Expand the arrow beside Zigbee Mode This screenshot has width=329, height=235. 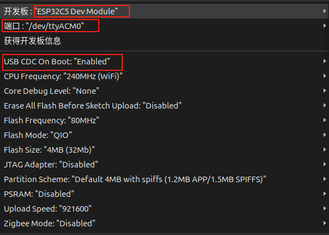[x=325, y=223]
